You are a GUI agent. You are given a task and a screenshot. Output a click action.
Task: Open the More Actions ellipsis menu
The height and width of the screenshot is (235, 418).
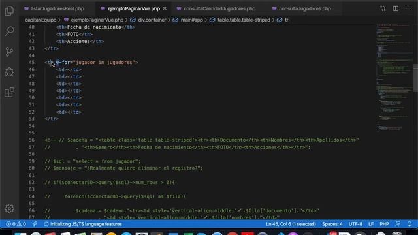[408, 8]
